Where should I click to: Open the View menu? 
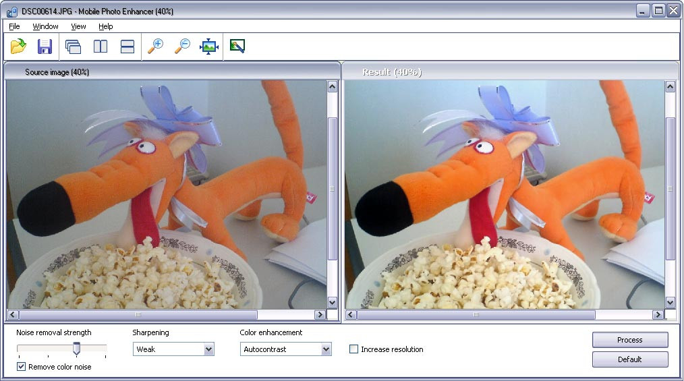78,26
